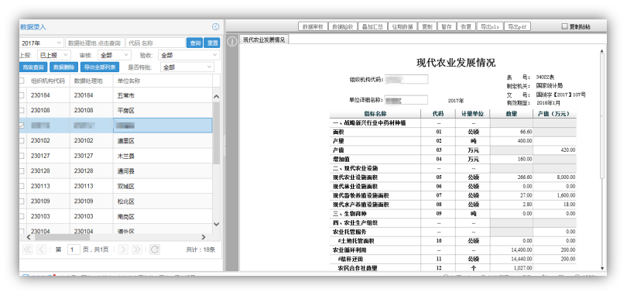Check the row 230184 五常市
The image size is (627, 296).
pos(21,95)
